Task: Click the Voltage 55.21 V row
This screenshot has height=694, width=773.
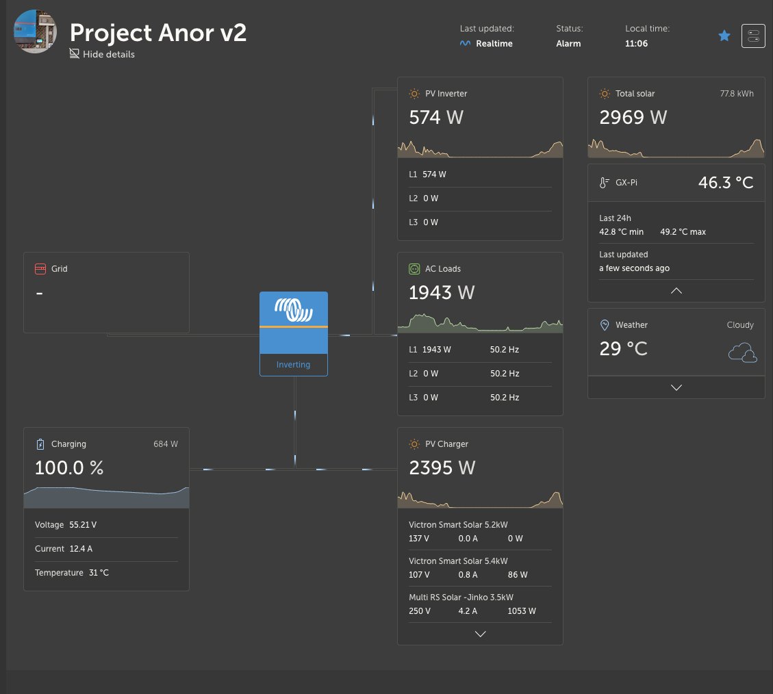Action: pos(107,525)
